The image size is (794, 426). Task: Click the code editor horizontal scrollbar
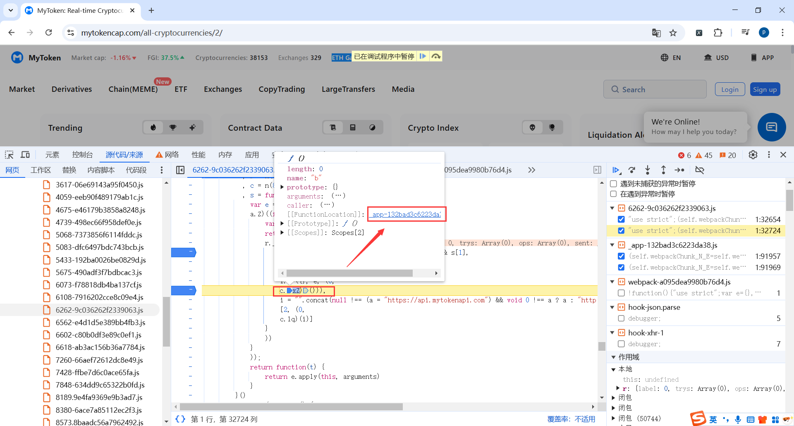click(x=291, y=407)
